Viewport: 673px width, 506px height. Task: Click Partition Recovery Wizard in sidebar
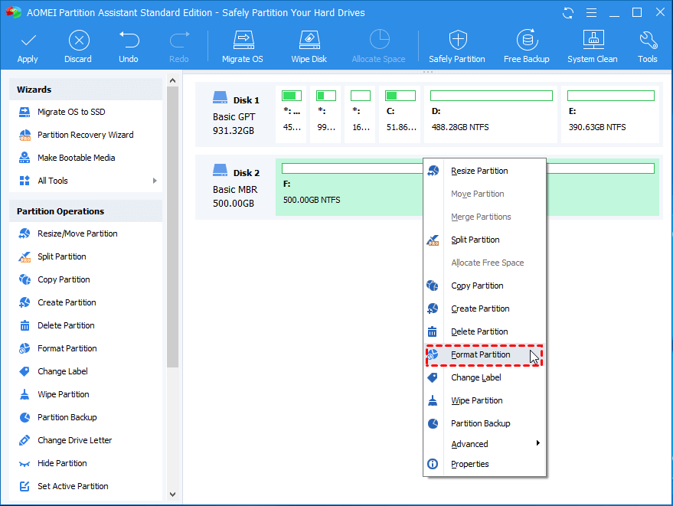point(85,135)
